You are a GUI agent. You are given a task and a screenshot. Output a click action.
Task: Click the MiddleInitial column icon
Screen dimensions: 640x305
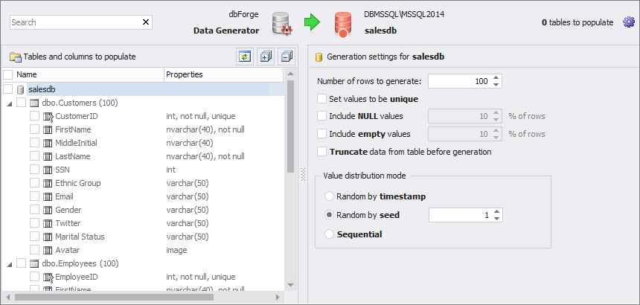[48, 143]
